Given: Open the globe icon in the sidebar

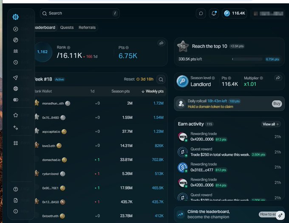Looking at the screenshot, I should pos(16,89).
